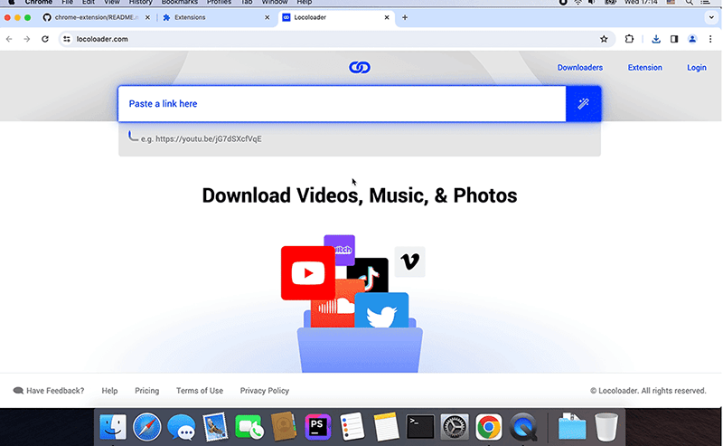Open the Chrome Extensions puzzle icon
This screenshot has height=446, width=723.
coord(629,39)
